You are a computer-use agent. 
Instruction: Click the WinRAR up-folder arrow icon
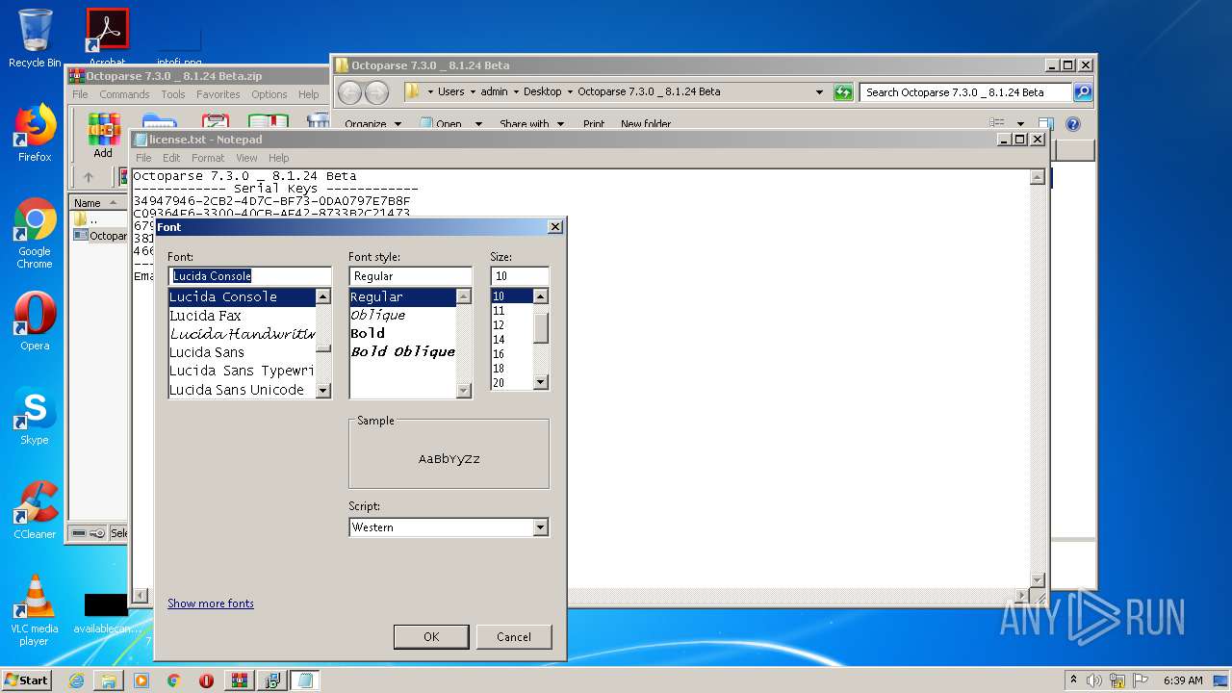tap(89, 177)
